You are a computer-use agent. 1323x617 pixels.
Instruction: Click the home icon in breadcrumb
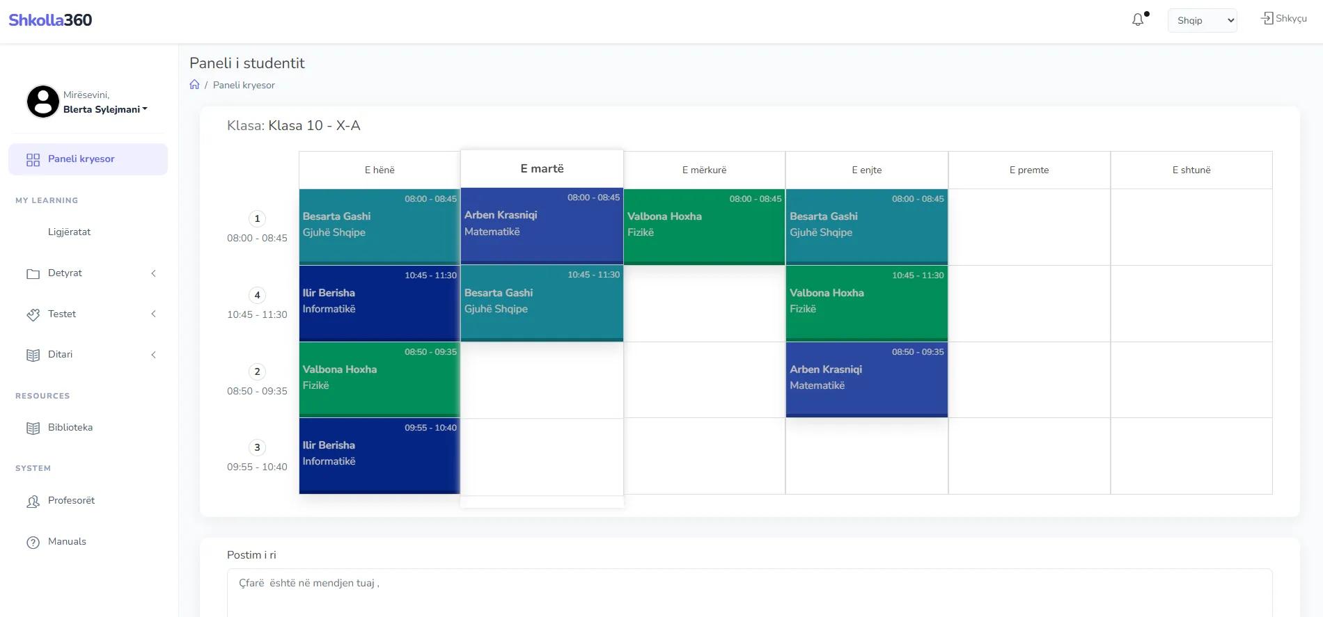coord(194,84)
